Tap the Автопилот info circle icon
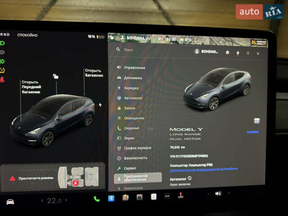The width and height of the screenshot is (288, 216). coord(189,178)
